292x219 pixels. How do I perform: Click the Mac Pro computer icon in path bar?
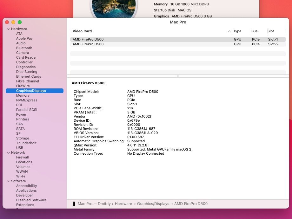coord(74,204)
